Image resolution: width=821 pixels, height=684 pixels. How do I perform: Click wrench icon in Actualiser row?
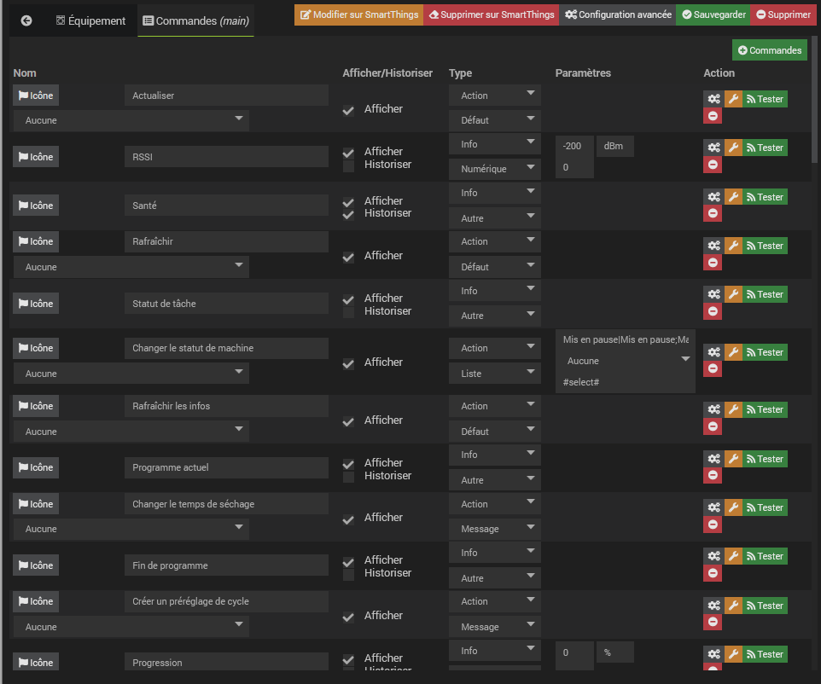click(733, 99)
